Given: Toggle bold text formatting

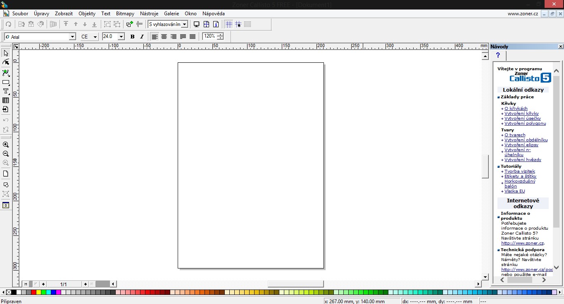Looking at the screenshot, I should coord(132,37).
